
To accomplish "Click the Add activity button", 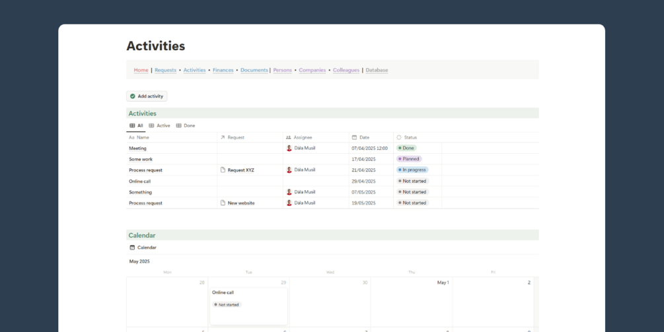I will point(147,96).
